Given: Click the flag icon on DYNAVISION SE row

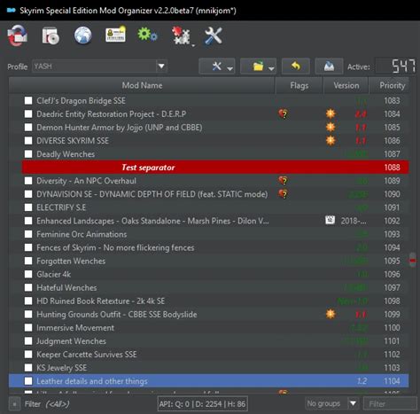Looking at the screenshot, I should (283, 194).
